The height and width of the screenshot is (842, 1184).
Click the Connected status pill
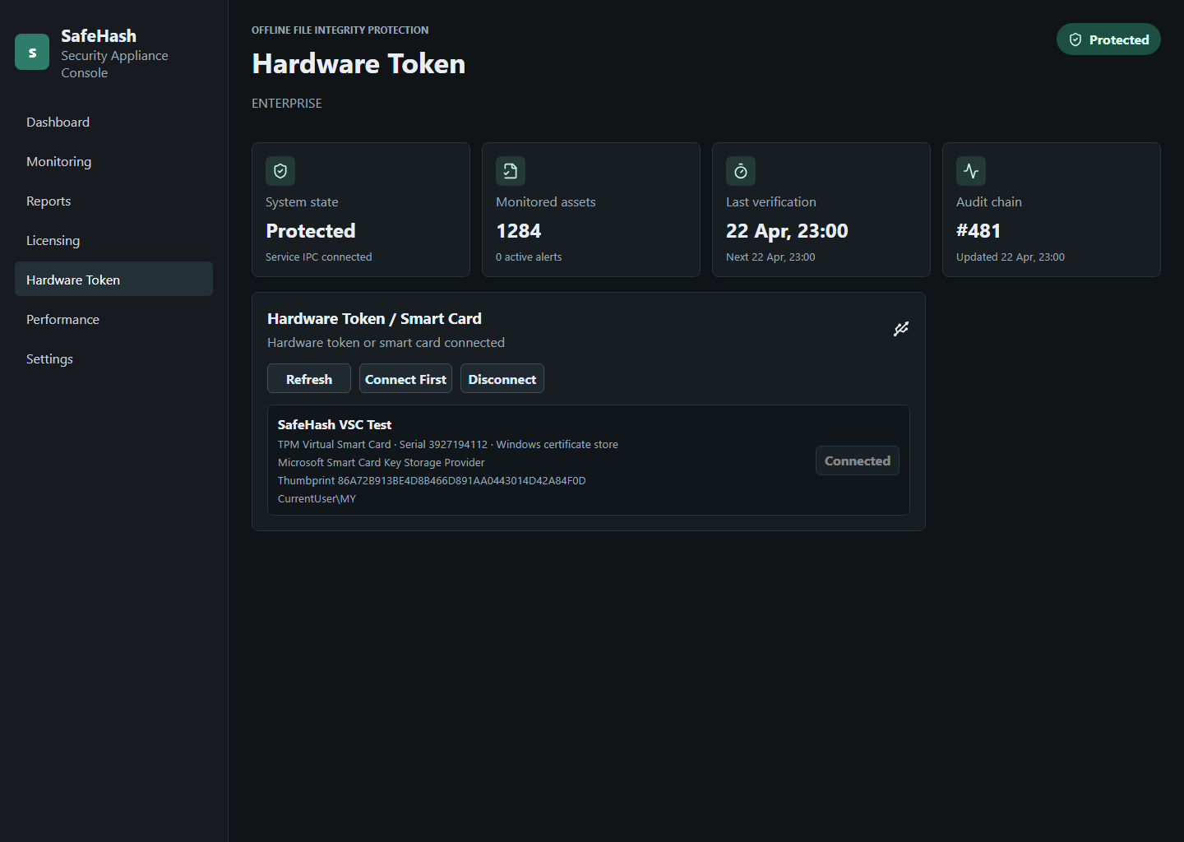(x=857, y=460)
